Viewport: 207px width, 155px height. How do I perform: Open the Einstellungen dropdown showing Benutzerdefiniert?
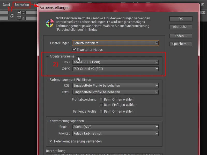click(115, 43)
